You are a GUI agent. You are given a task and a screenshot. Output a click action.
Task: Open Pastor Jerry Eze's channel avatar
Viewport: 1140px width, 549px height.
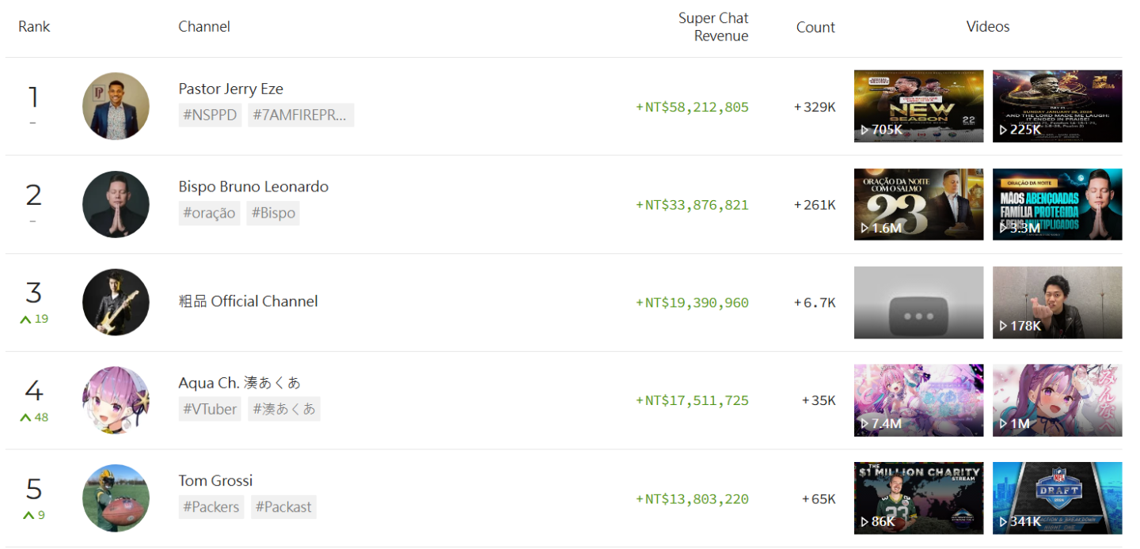pos(116,106)
